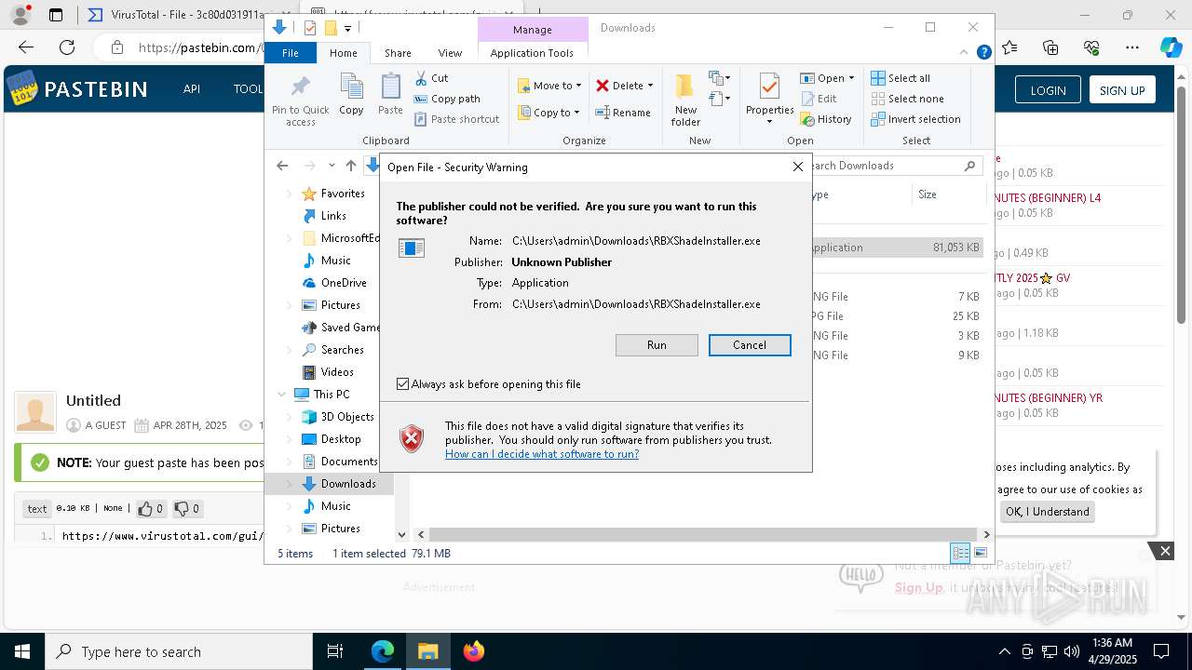Click the like thumbs-up on the paste
Screen dimensions: 1192x670
(150, 509)
